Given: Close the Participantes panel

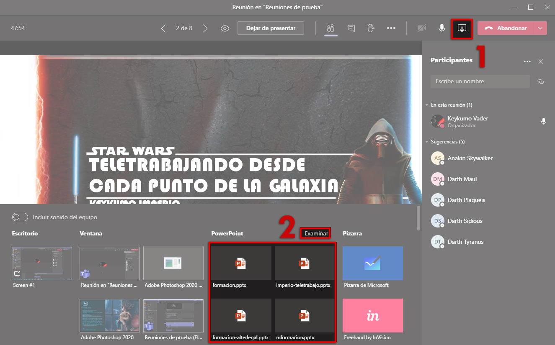Looking at the screenshot, I should pyautogui.click(x=541, y=61).
